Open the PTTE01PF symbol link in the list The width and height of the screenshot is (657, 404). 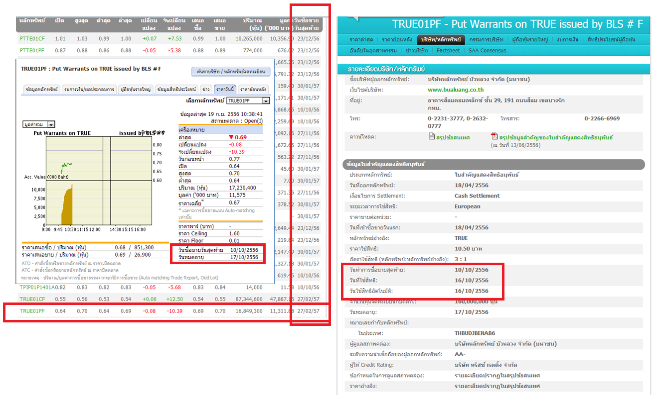32,50
